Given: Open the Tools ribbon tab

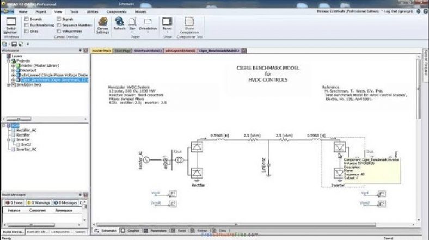Looking at the screenshot, I should [74, 12].
